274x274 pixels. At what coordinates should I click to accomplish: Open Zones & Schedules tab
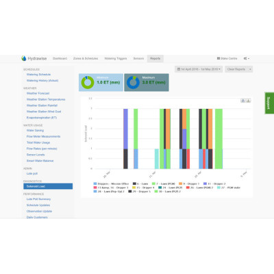point(86,58)
